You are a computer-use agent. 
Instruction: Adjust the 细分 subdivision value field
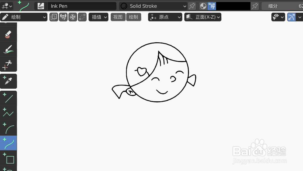coord(282,6)
